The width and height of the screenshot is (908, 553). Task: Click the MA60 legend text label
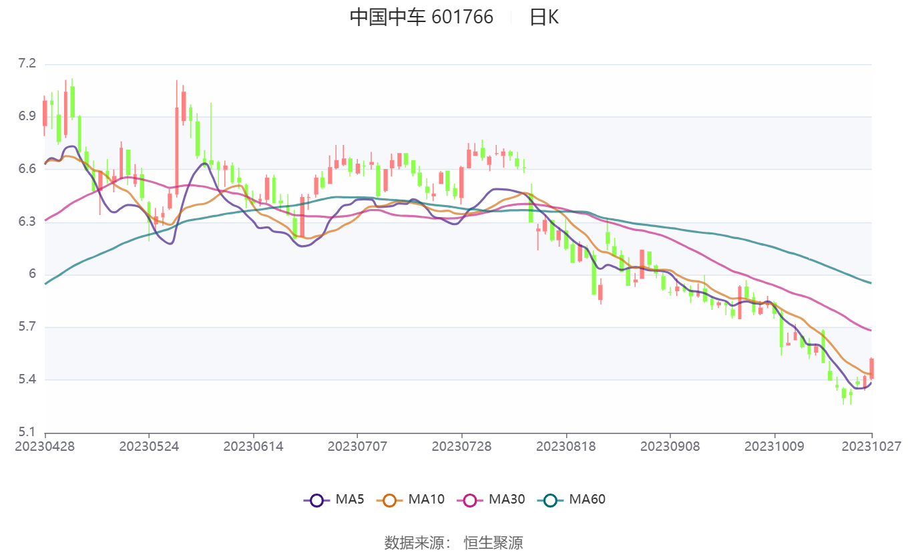[x=587, y=499]
